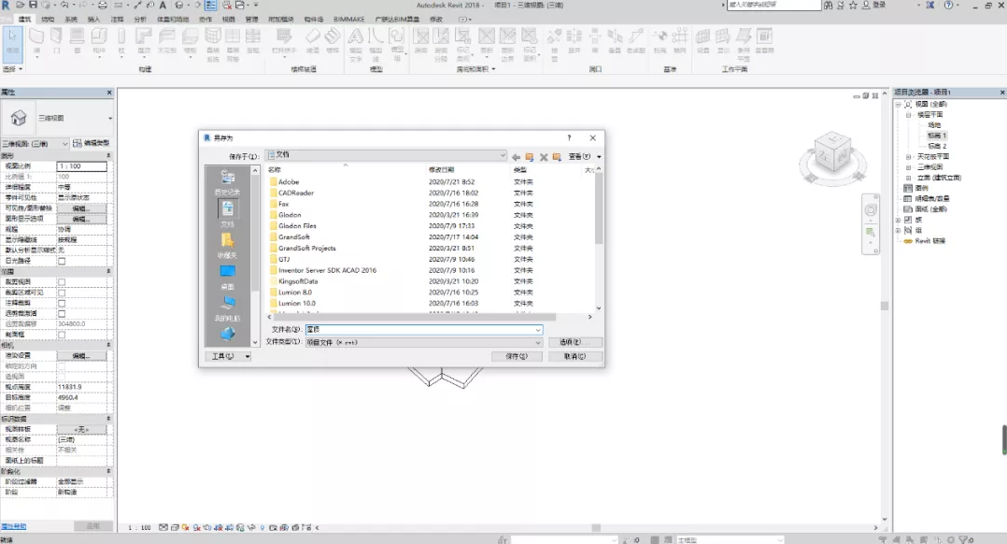Open History location in the dialog sidebar
Screen dimensions: 1007x544
coord(227,181)
